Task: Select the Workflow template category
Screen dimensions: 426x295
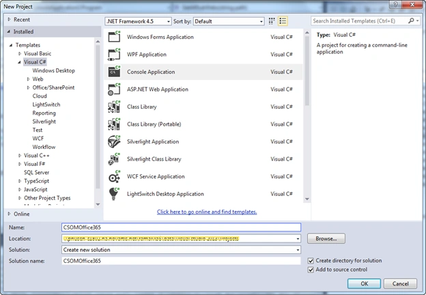Action: (x=44, y=147)
